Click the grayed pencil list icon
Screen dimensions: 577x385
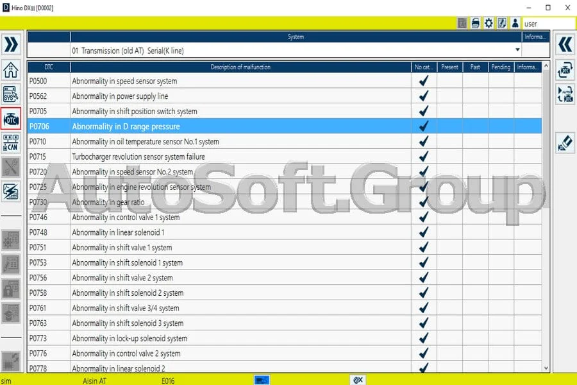pos(11,264)
